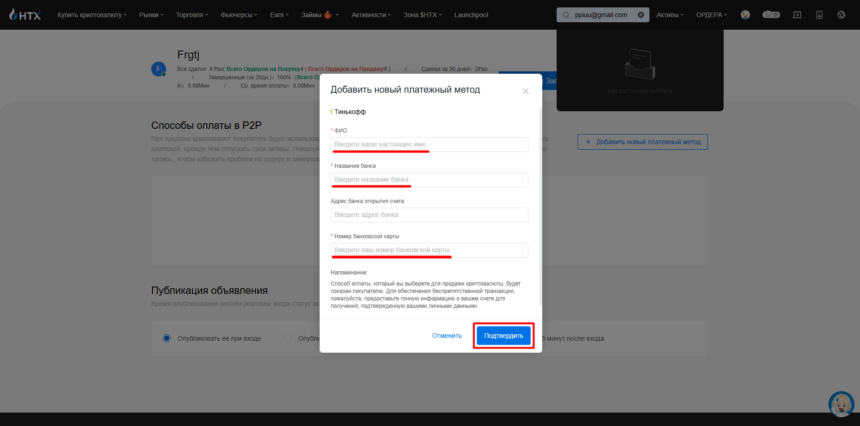Screen dimensions: 860x426
Task: Expand the Рынки dropdown
Action: [151, 15]
